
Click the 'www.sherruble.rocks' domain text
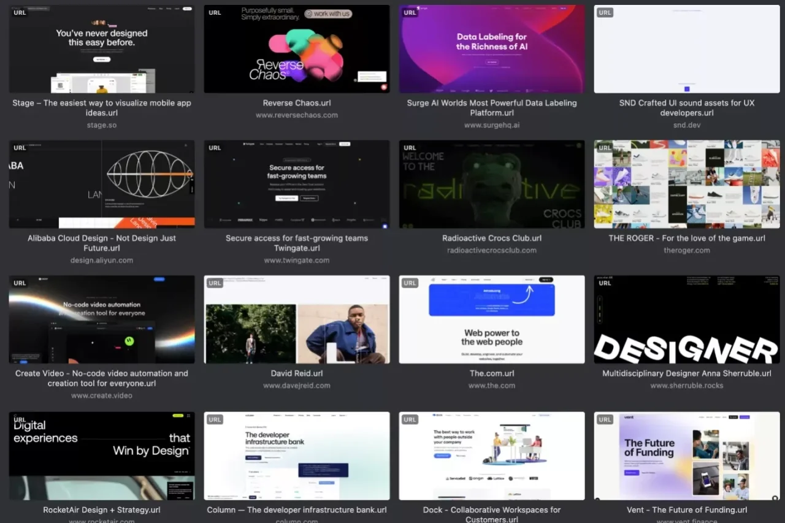point(687,386)
